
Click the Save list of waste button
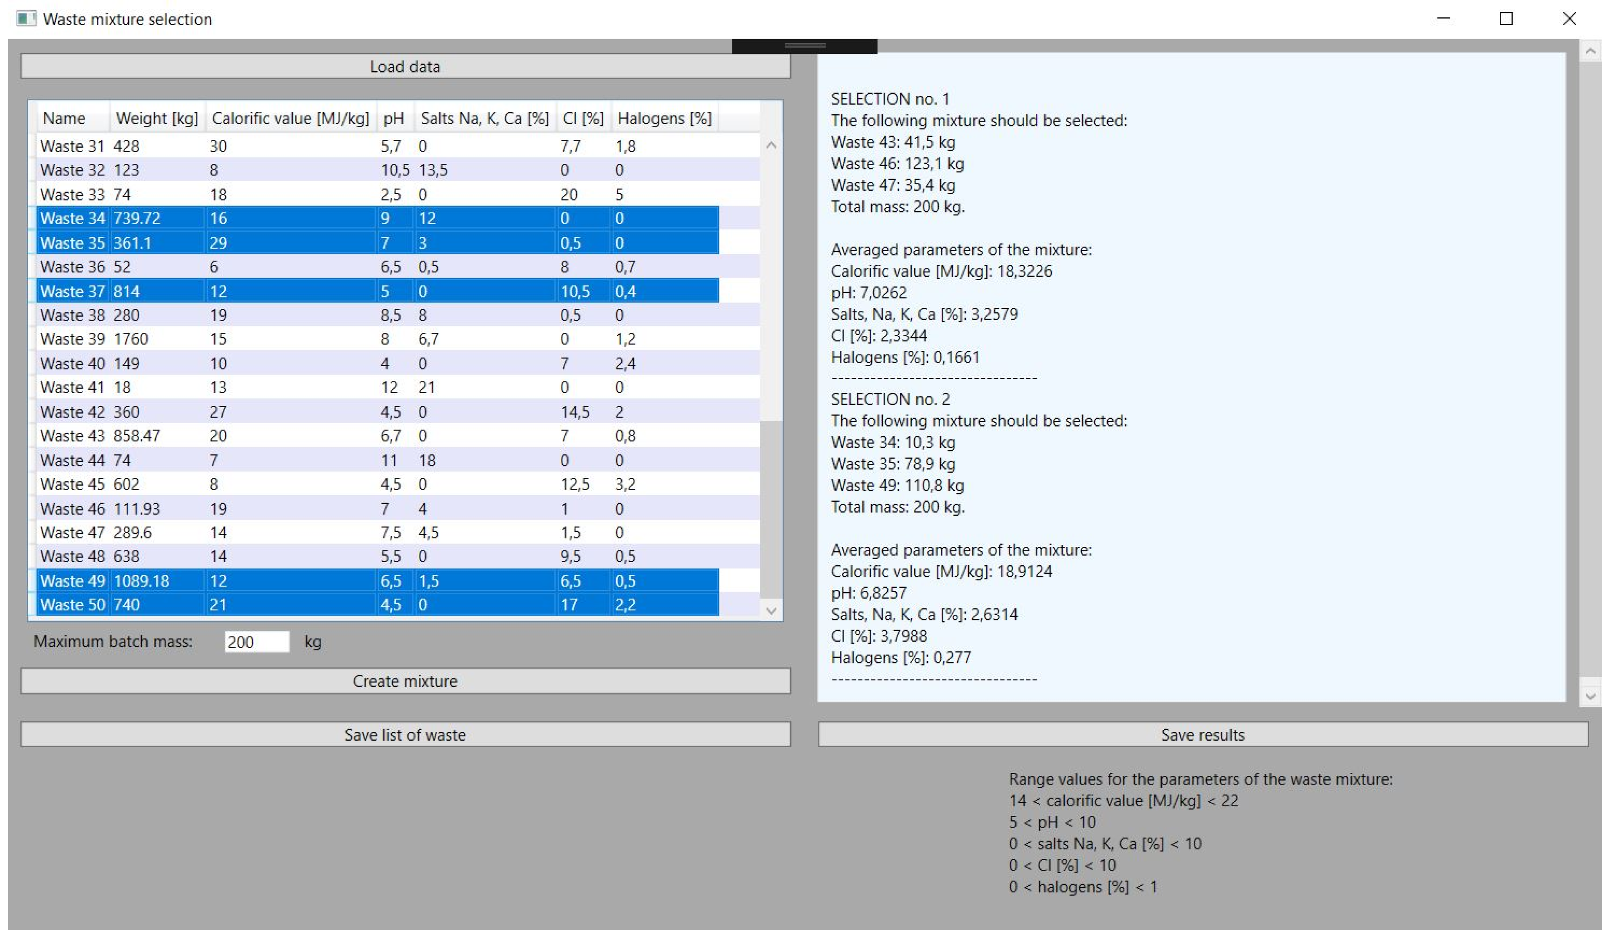405,735
